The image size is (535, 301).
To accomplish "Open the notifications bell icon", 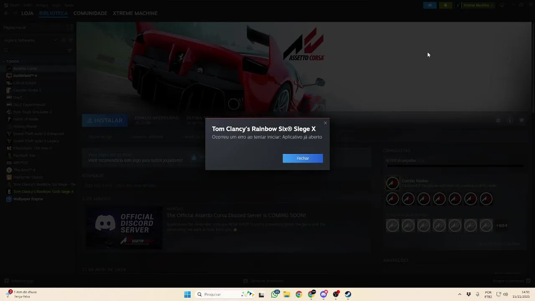I will pos(445,5).
